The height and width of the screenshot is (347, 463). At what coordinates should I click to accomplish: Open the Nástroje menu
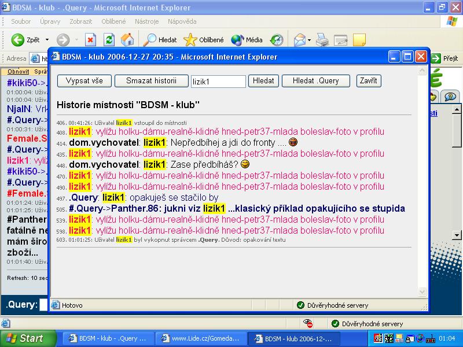(x=147, y=21)
